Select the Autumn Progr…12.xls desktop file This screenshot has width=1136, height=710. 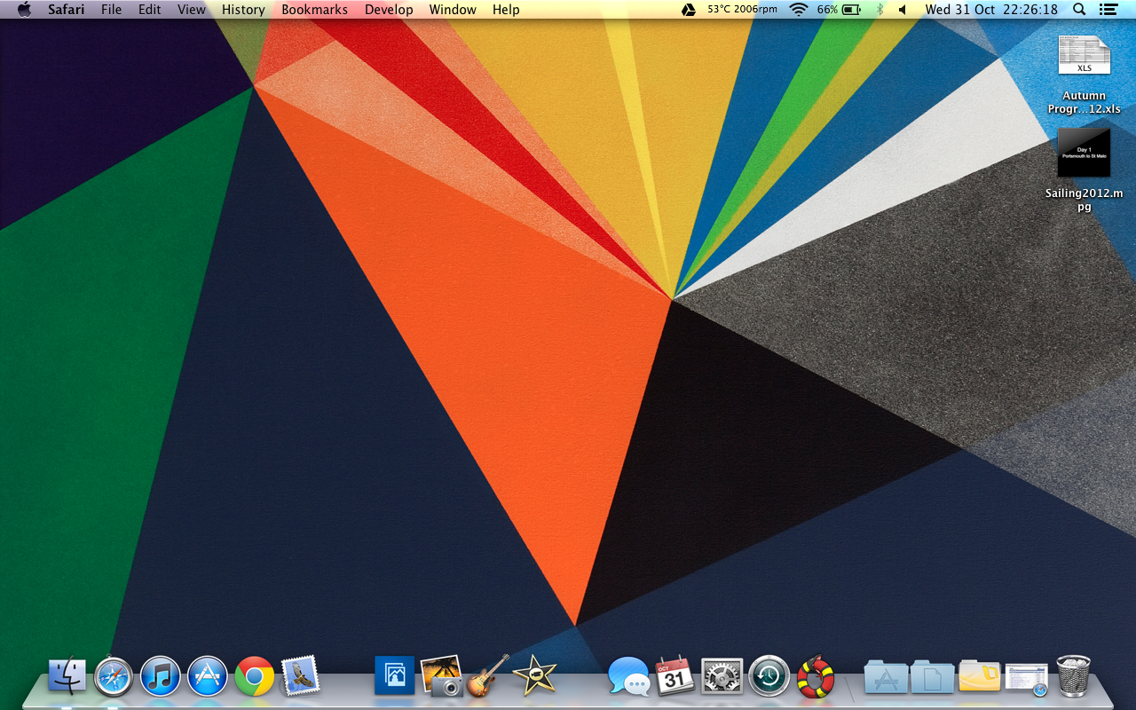pos(1084,75)
